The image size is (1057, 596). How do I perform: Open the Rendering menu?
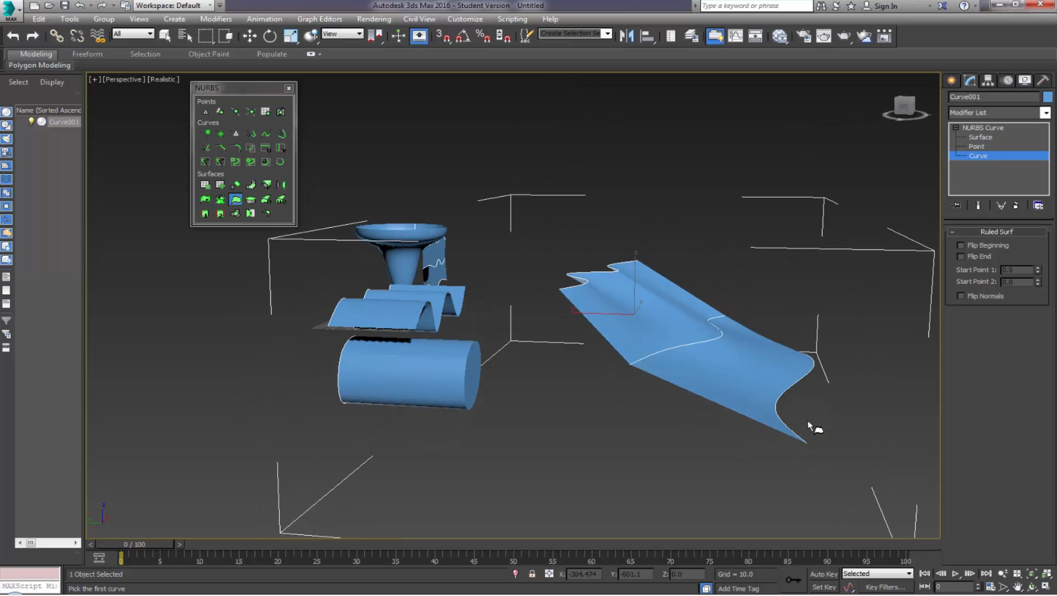374,19
